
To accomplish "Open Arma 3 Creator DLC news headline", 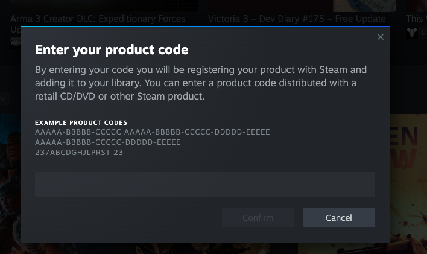I will [98, 19].
